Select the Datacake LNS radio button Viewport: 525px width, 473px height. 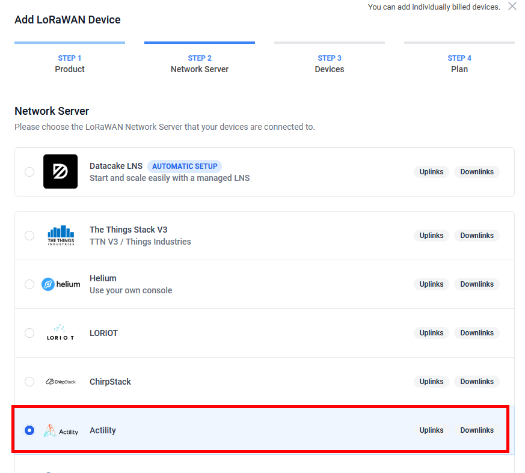(29, 172)
